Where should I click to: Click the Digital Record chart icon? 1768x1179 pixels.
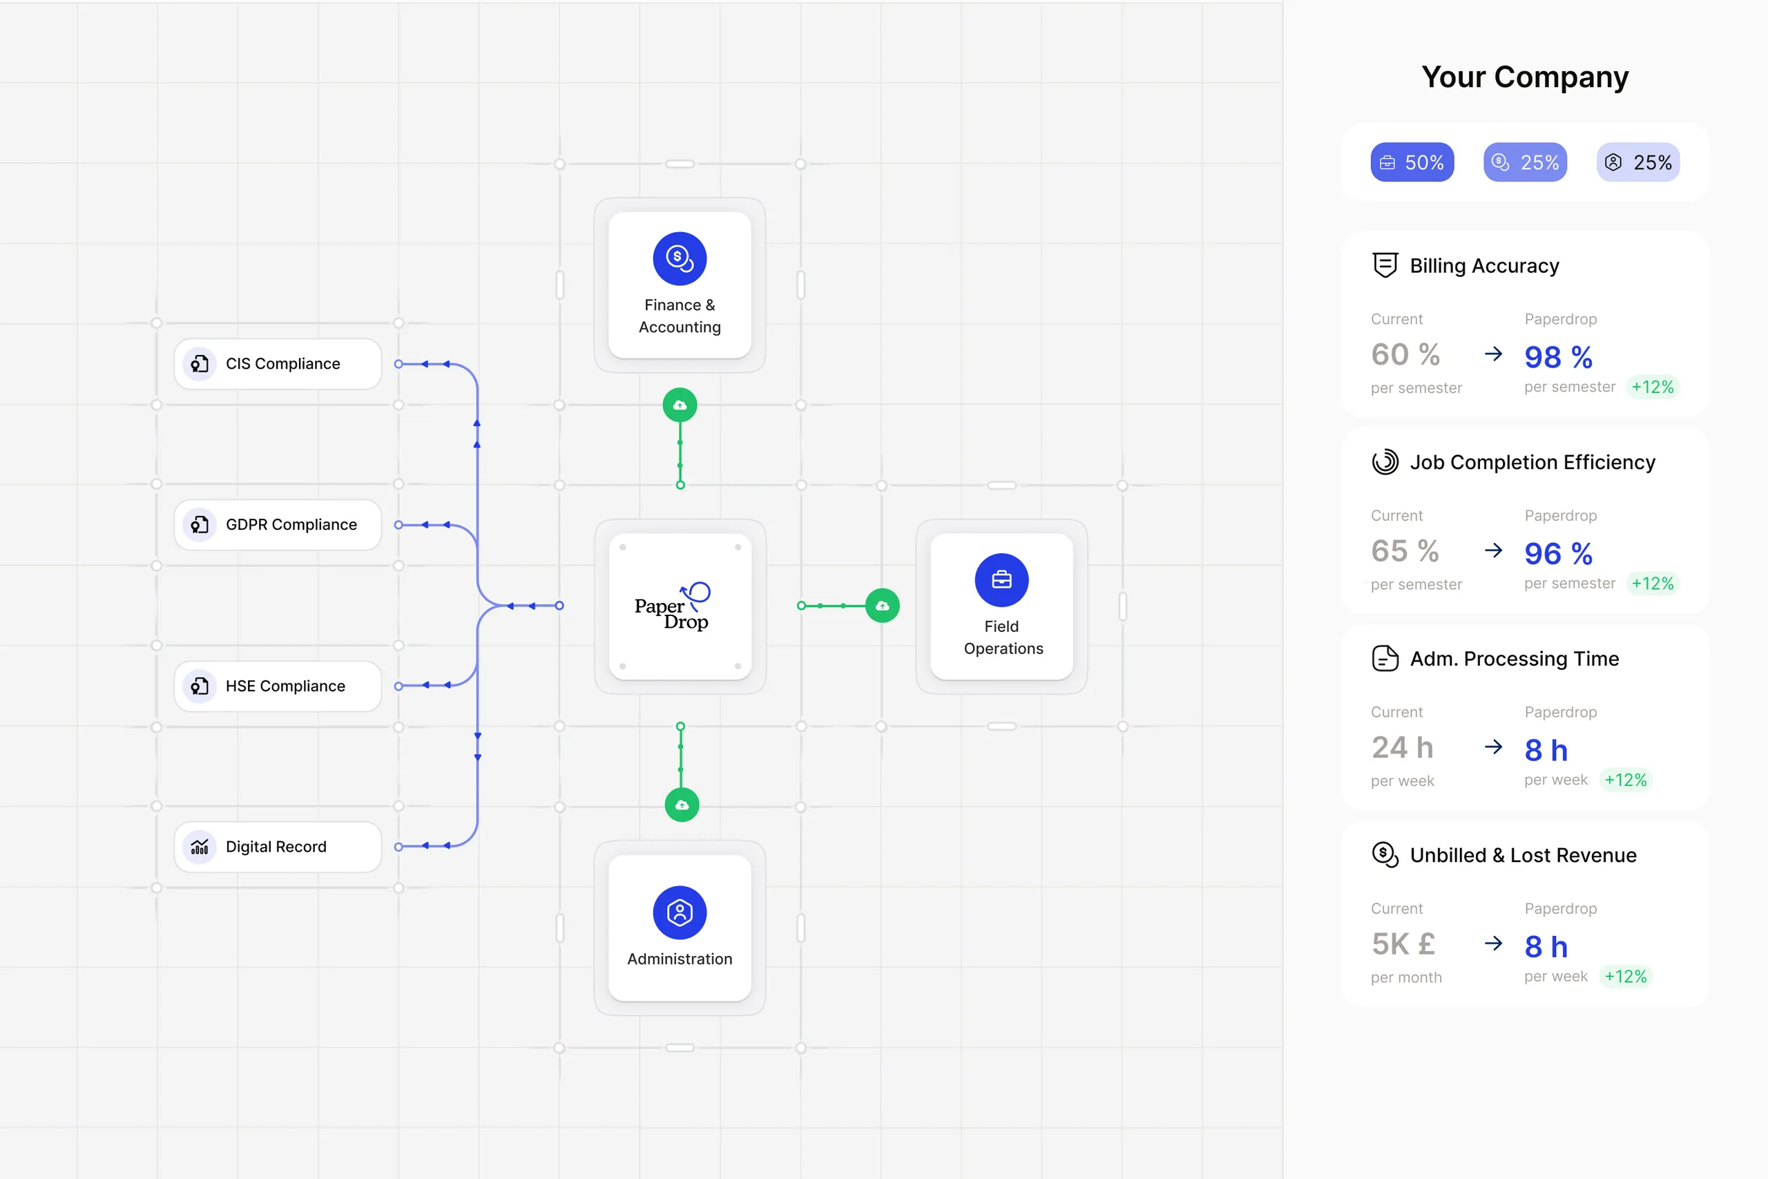(x=199, y=847)
